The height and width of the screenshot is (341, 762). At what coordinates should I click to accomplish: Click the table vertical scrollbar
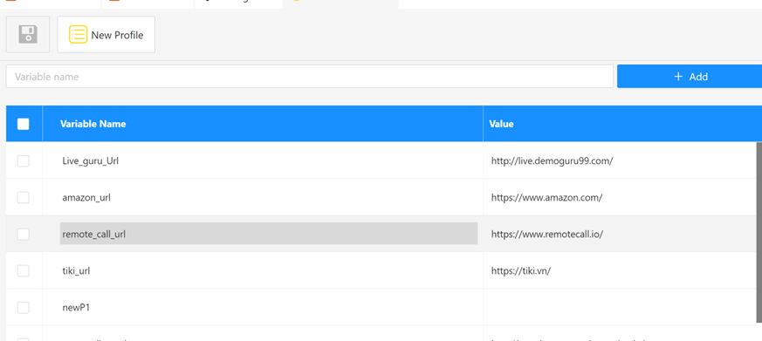[759, 232]
